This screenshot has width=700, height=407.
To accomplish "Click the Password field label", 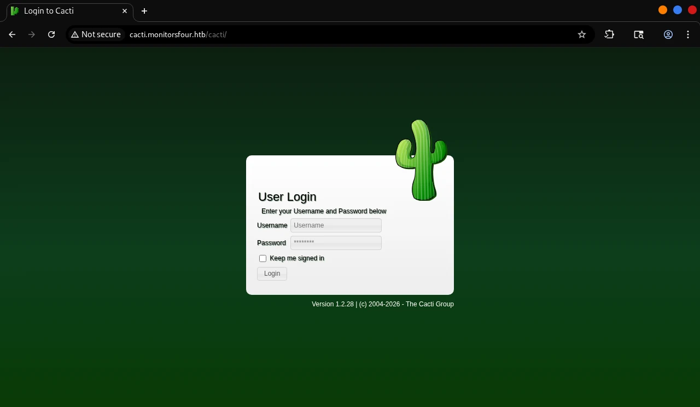I will [x=272, y=243].
